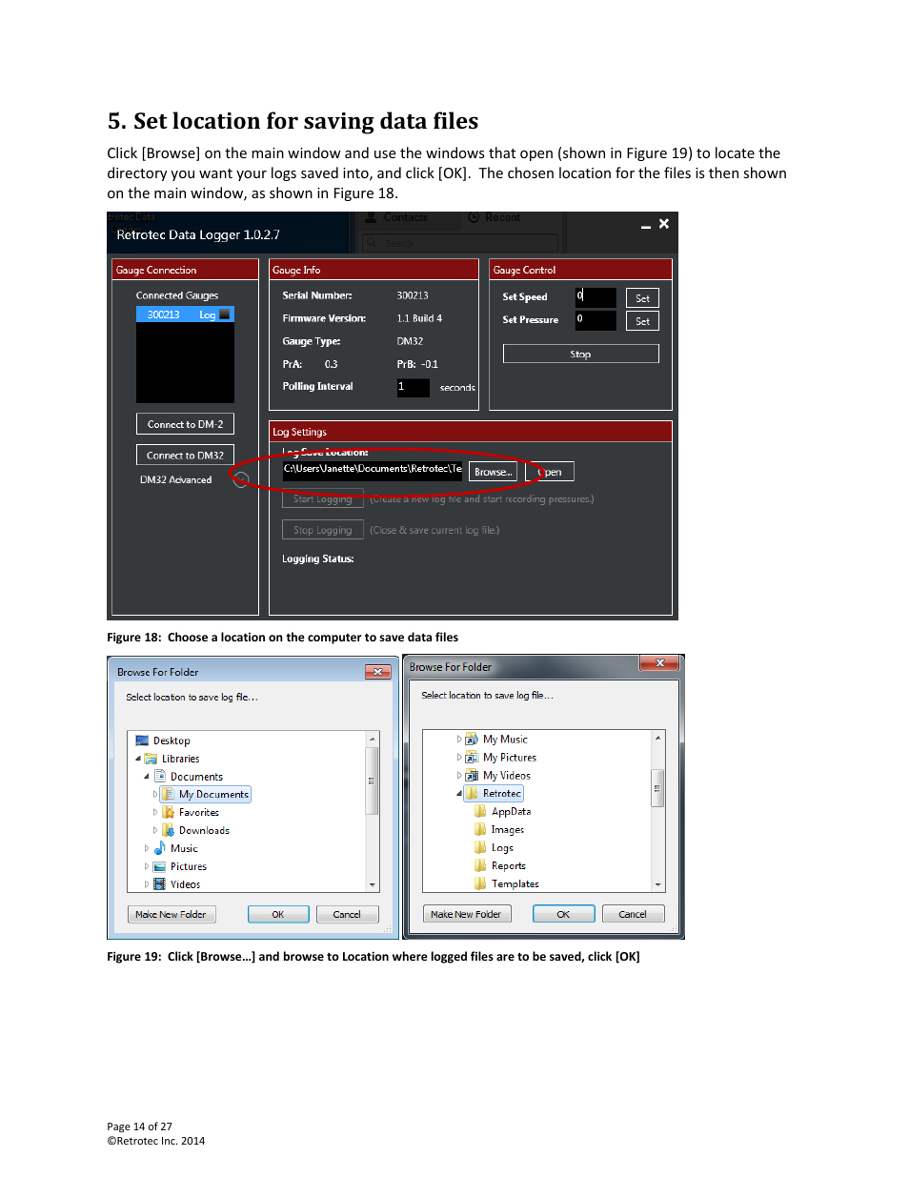Open dimmed Contacts tab behind Data Logger
This screenshot has width=909, height=1177.
pyautogui.click(x=396, y=217)
